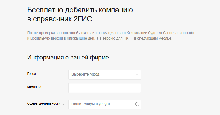Focus the Компания text input field
Image resolution: width=220 pixels, height=115 pixels.
[105, 88]
